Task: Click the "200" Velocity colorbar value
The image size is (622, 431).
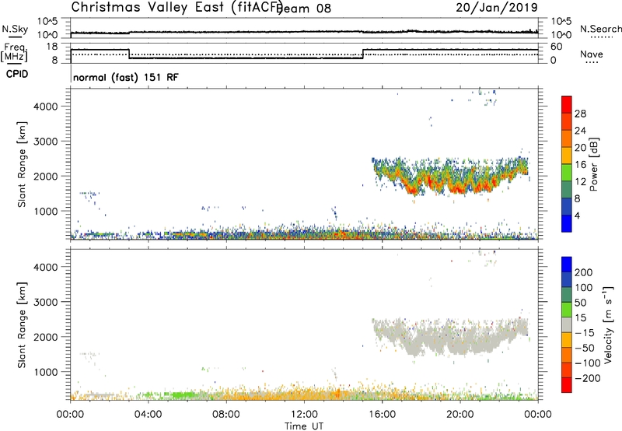Action: pos(584,272)
